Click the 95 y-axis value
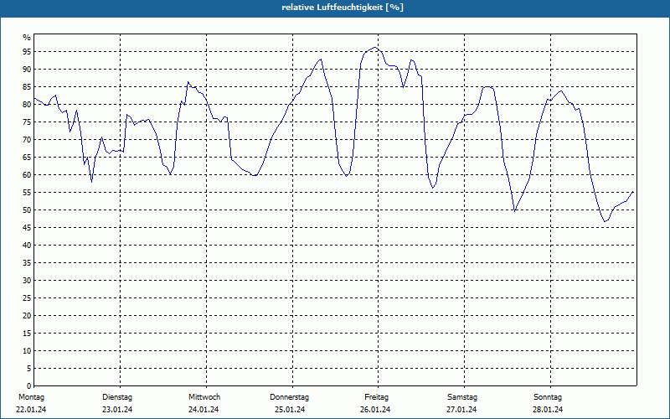The height and width of the screenshot is (419, 670). coord(27,52)
